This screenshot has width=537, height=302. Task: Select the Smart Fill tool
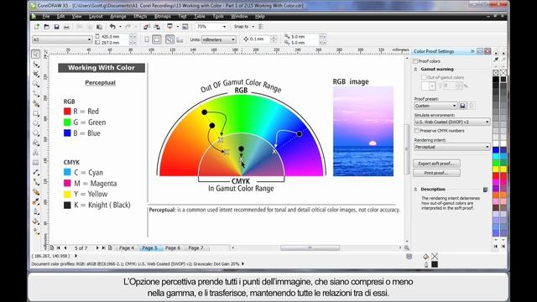[x=35, y=103]
